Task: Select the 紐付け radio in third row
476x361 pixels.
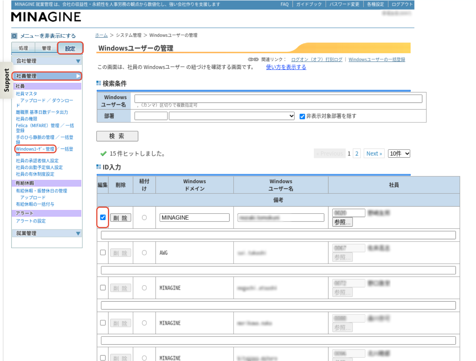Action: 144,288
